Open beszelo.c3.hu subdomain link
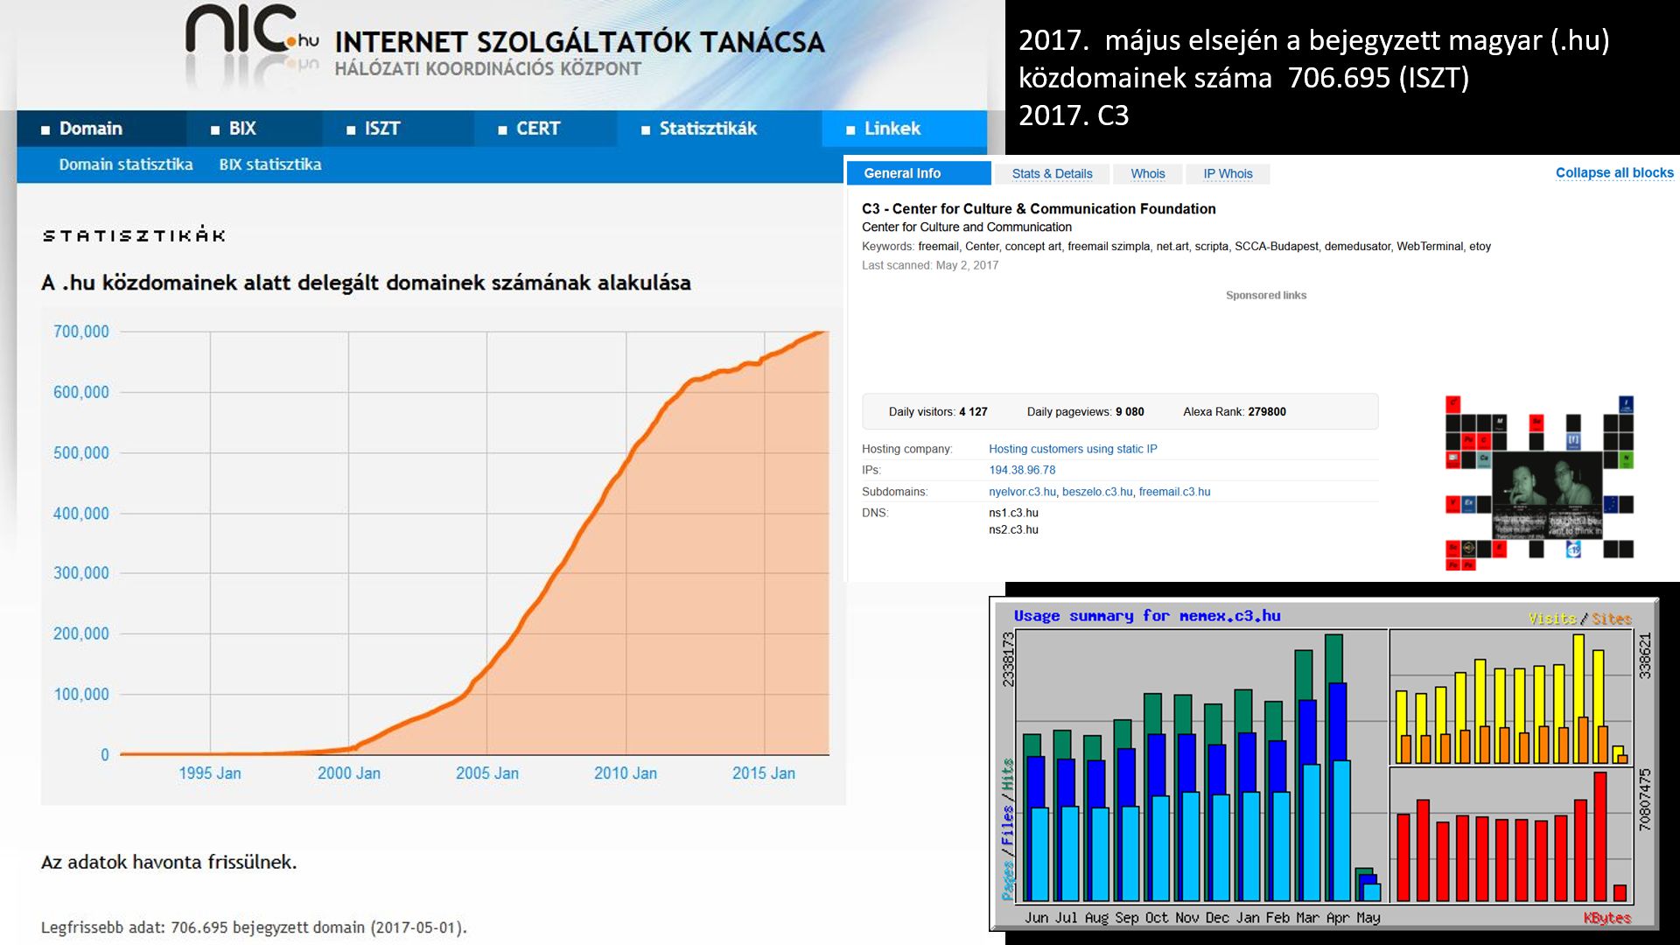Image resolution: width=1680 pixels, height=945 pixels. click(x=1097, y=492)
